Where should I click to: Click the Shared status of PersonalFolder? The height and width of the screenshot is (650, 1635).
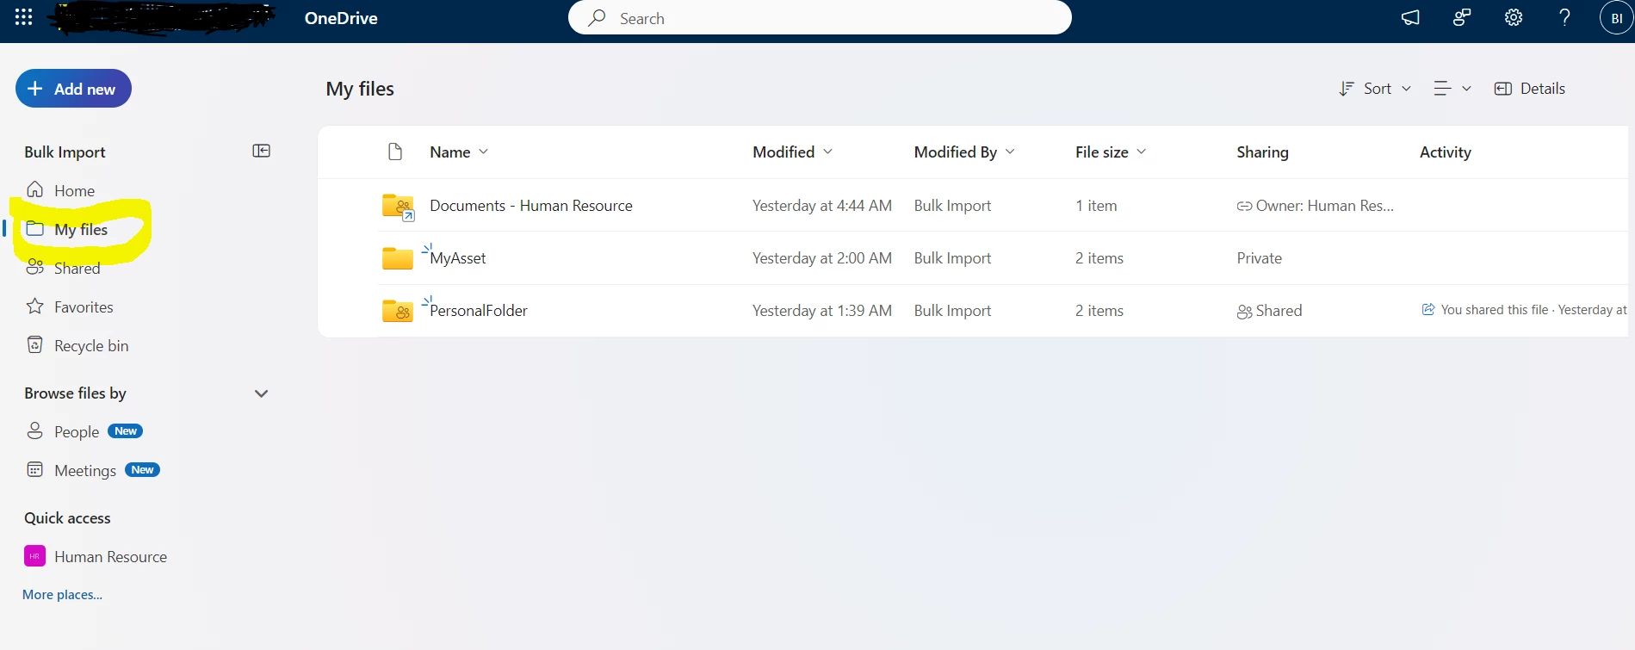[x=1269, y=311]
